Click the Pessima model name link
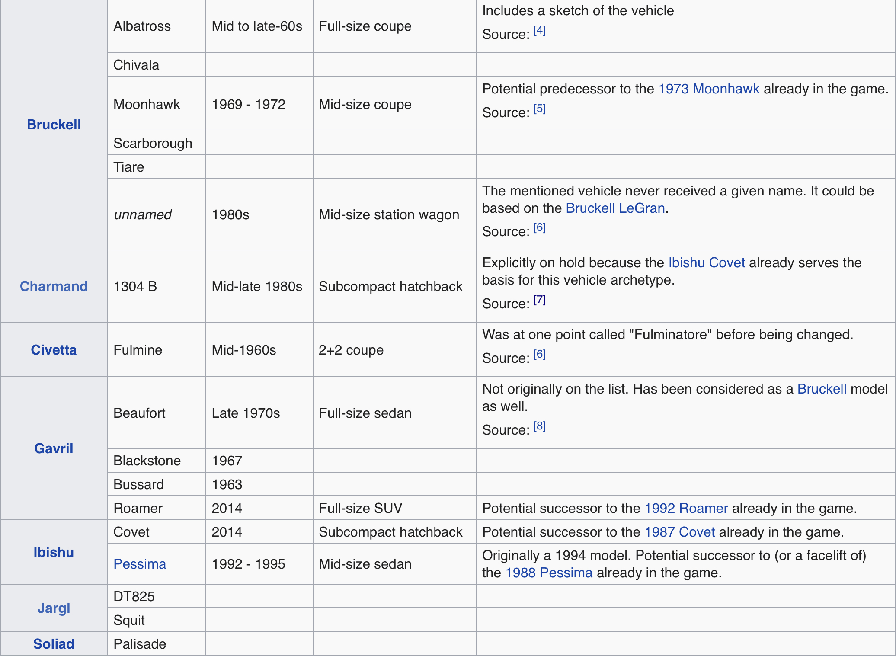This screenshot has height=656, width=896. click(140, 564)
